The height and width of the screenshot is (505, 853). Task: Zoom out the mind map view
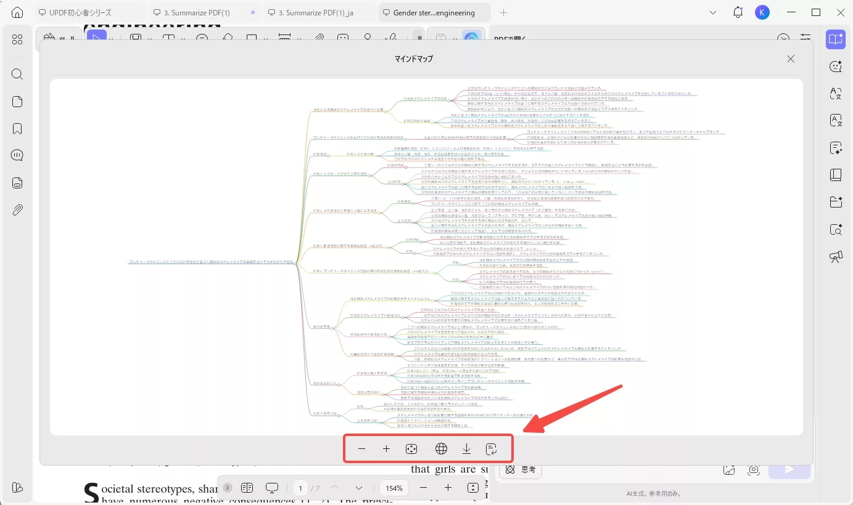361,449
